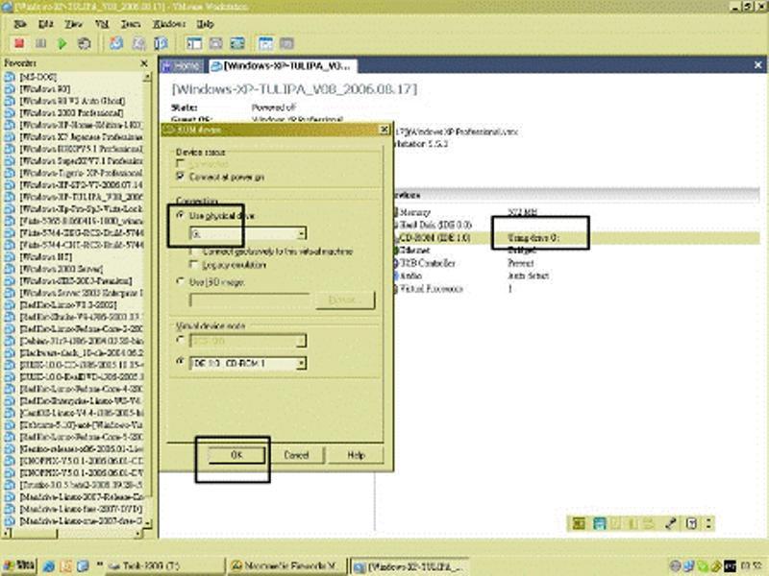The height and width of the screenshot is (576, 769).
Task: Open the VM menu
Action: click(x=102, y=24)
